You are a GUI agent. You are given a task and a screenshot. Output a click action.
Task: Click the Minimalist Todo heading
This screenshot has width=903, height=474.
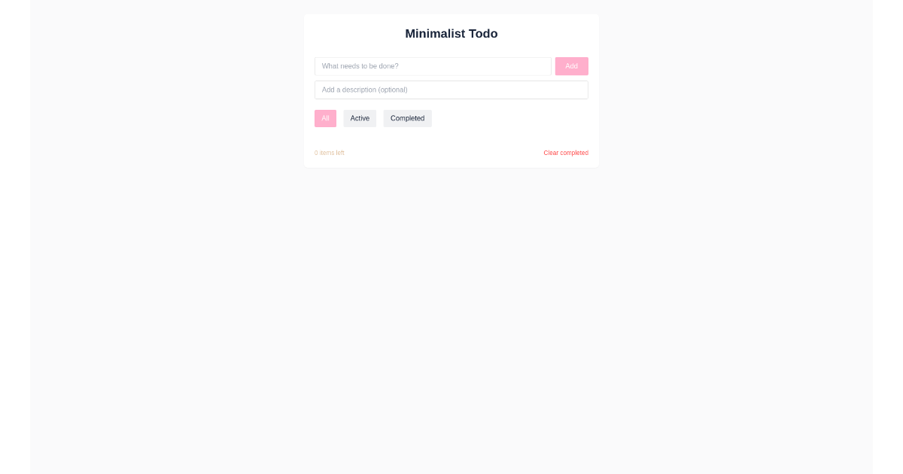tap(451, 34)
